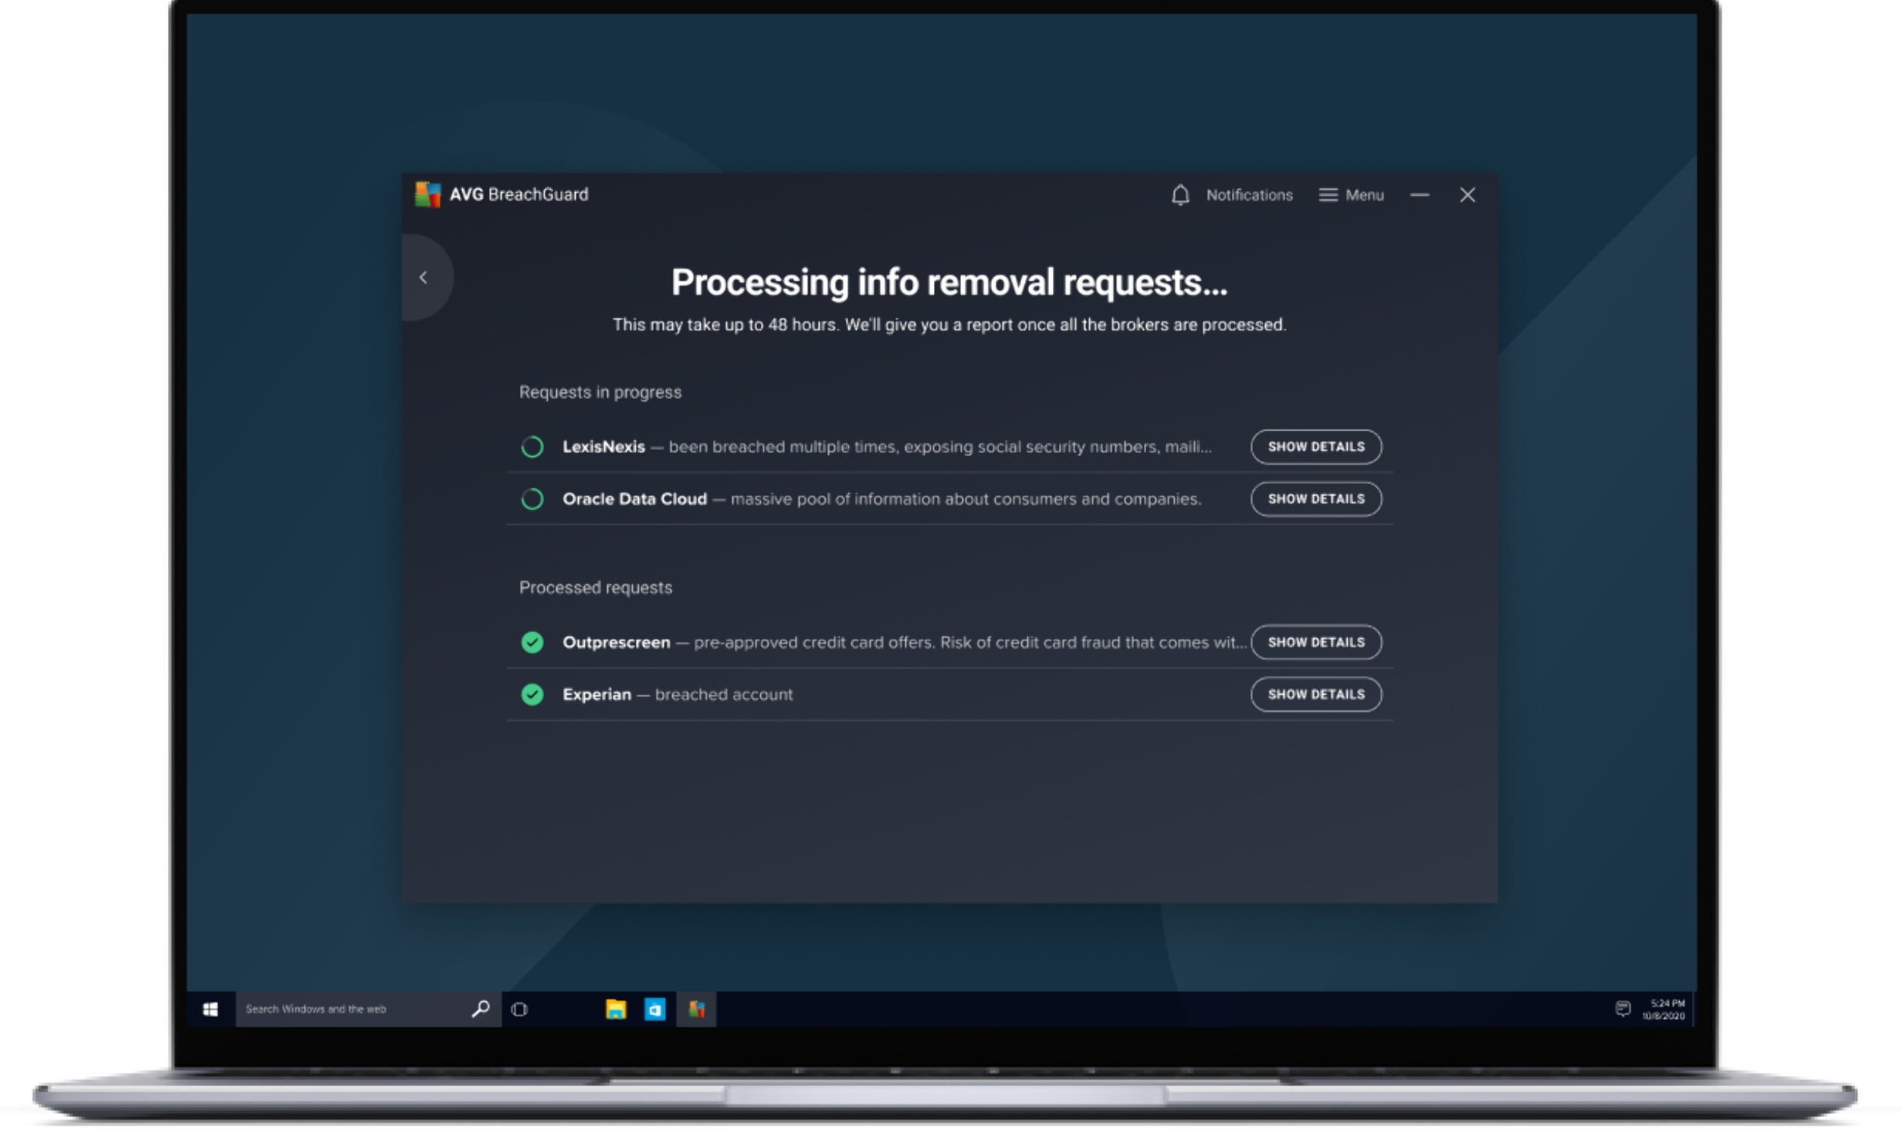Click green checkmark next to Outprescreen
The width and height of the screenshot is (1901, 1129).
tap(533, 643)
